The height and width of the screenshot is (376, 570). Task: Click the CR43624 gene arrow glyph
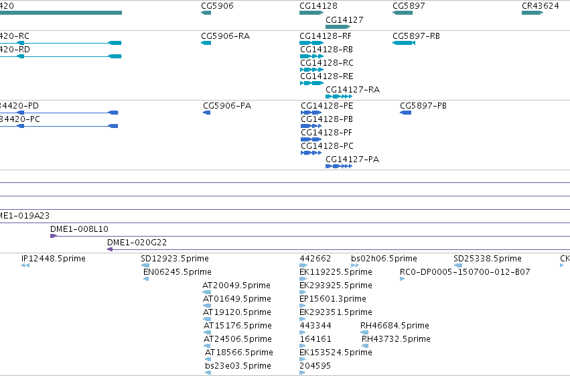pos(532,13)
